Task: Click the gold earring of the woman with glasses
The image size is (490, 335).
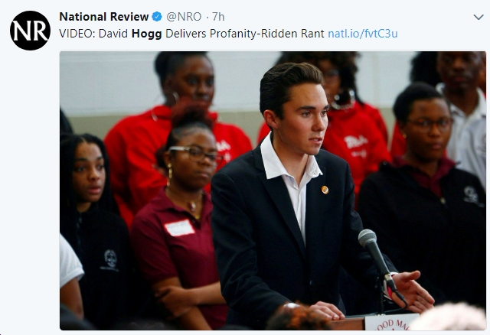Action: pos(170,173)
